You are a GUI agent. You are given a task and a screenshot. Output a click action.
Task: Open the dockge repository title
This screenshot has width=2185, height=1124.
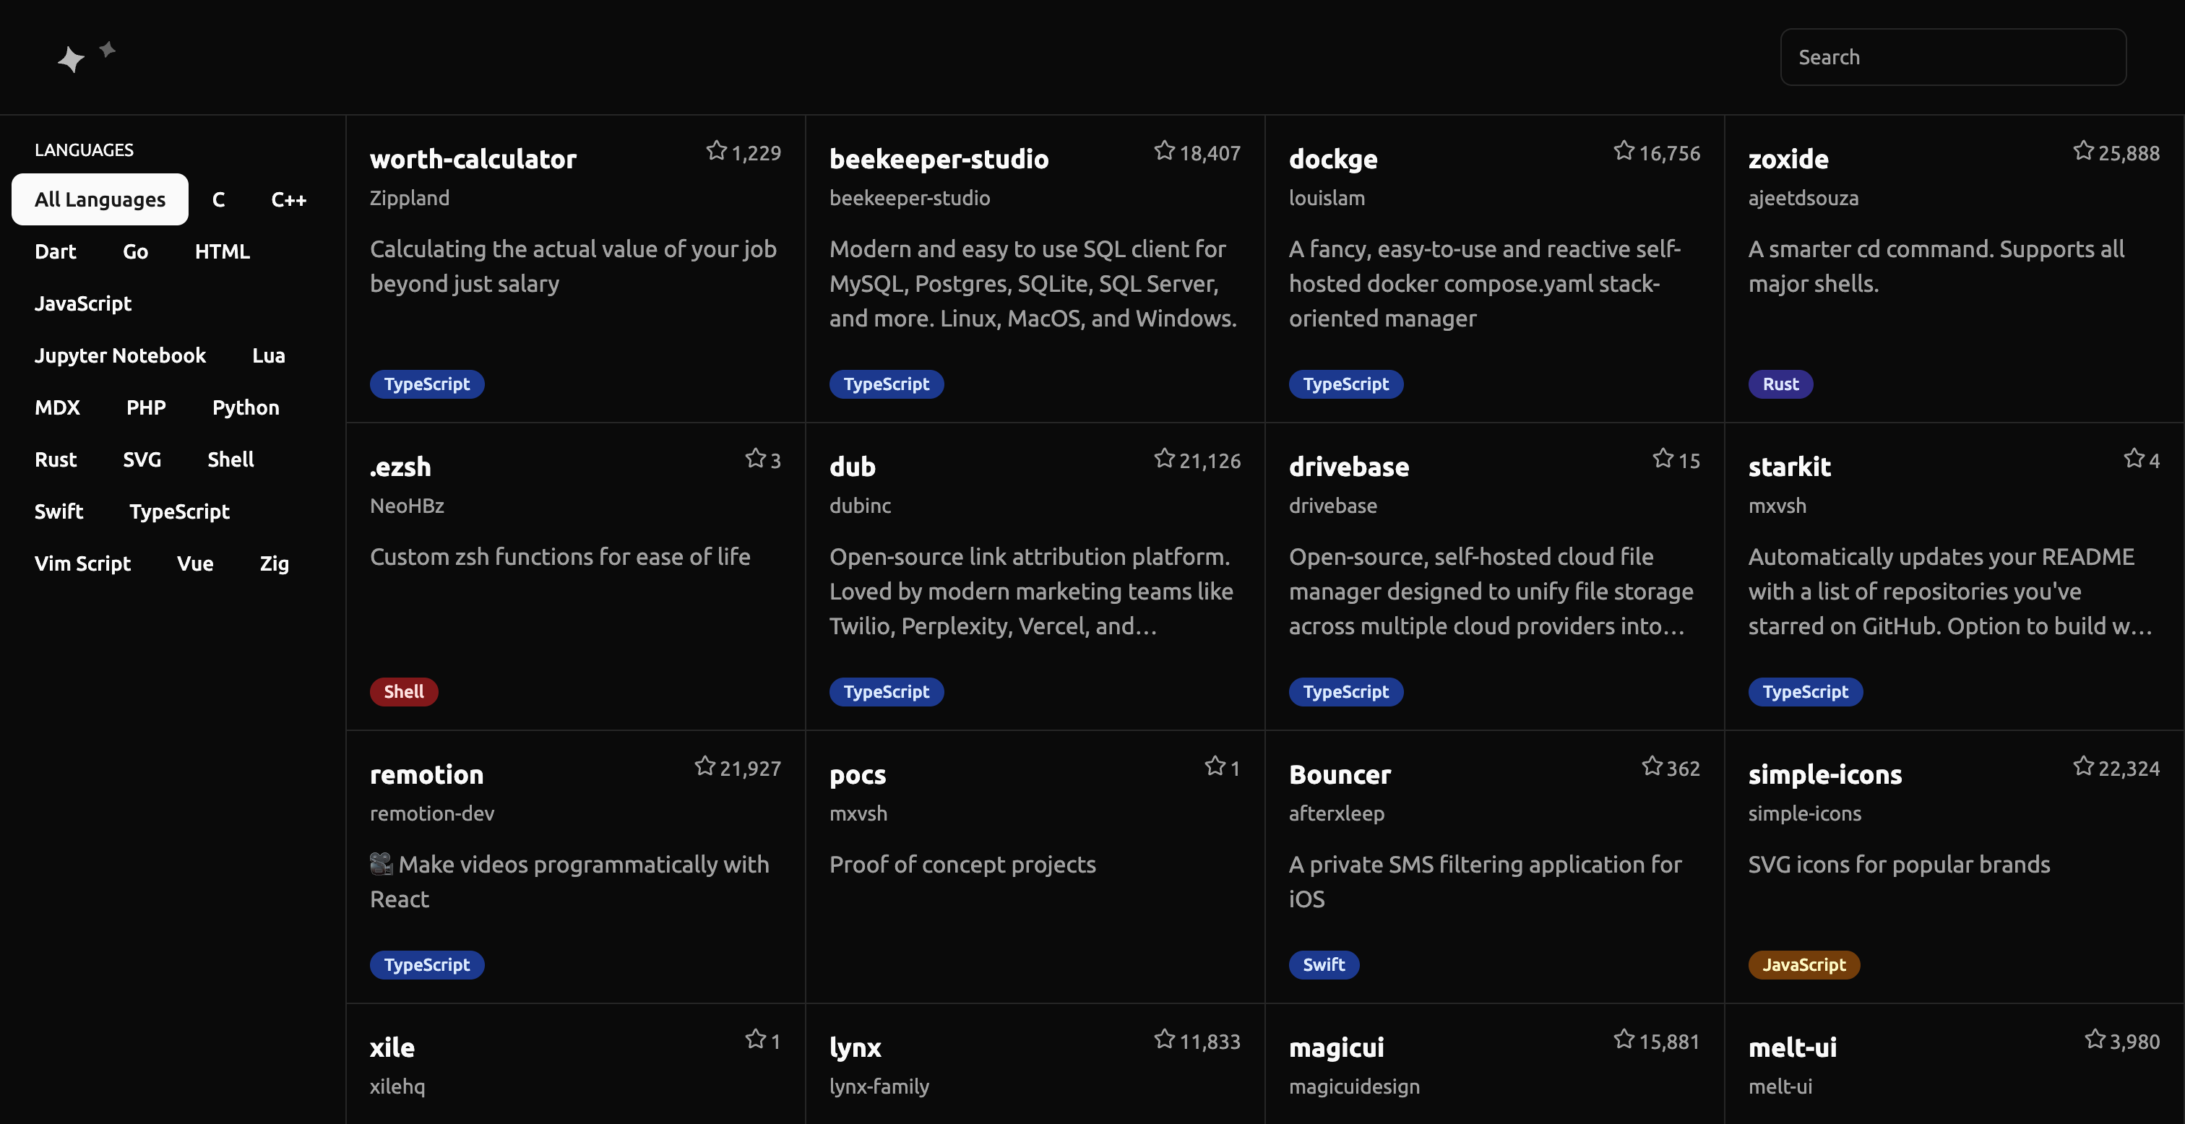pyautogui.click(x=1333, y=159)
